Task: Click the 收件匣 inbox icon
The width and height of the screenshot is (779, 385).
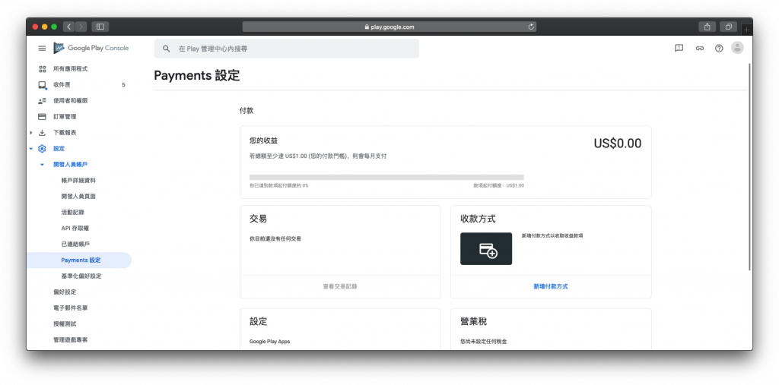Action: pyautogui.click(x=43, y=85)
